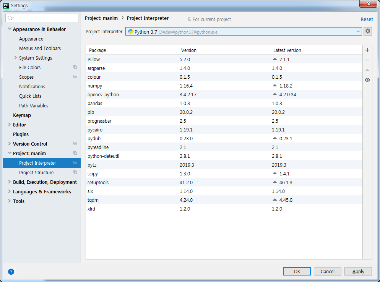Click upgrade arrow next to opencv-python 4.2.0.34
Viewport: 380px width, 282px height.
pyautogui.click(x=274, y=94)
